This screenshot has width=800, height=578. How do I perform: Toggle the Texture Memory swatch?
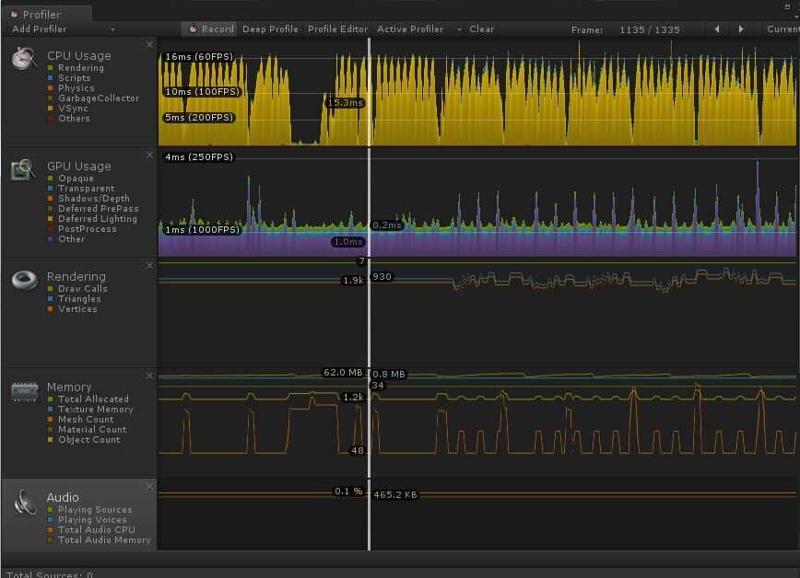51,410
